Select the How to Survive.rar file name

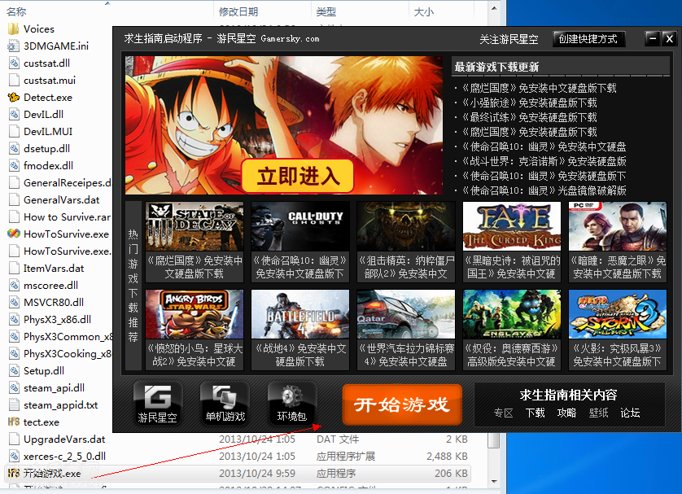click(x=67, y=217)
